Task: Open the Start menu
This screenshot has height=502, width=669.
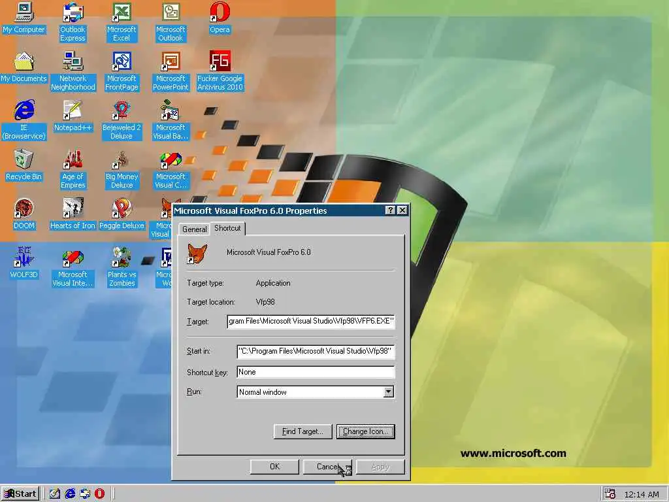Action: coord(20,494)
